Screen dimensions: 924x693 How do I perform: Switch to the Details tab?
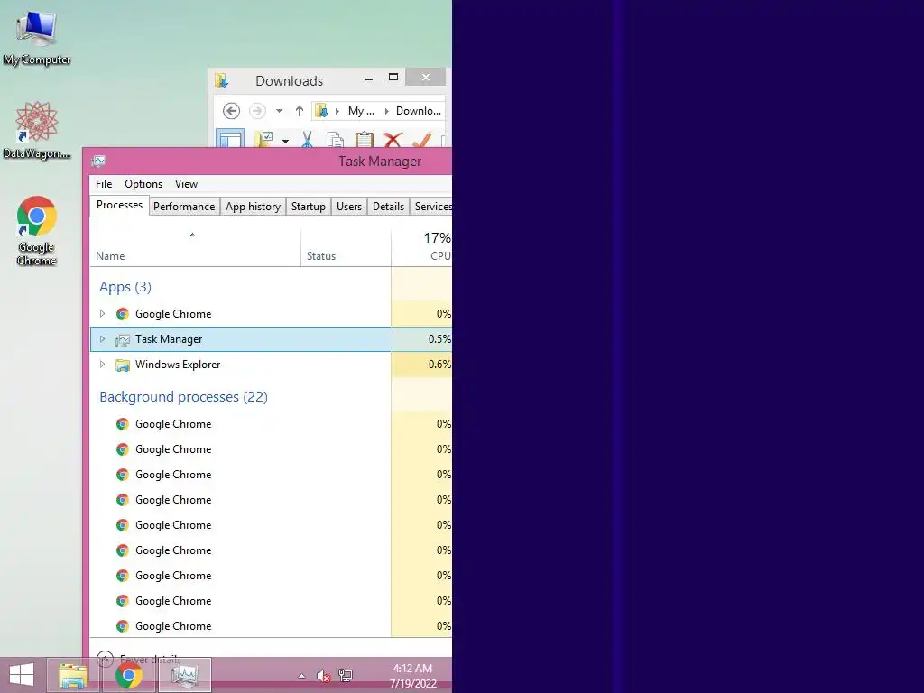(x=388, y=207)
